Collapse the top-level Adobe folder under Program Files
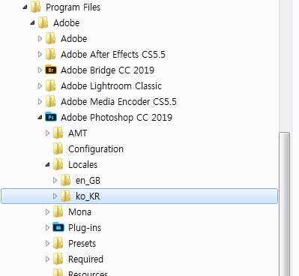The width and height of the screenshot is (299, 276). tap(32, 23)
